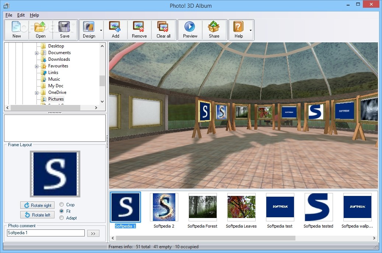Viewport: 382px width, 253px height.
Task: Remove the selected photo
Action: pyautogui.click(x=139, y=29)
